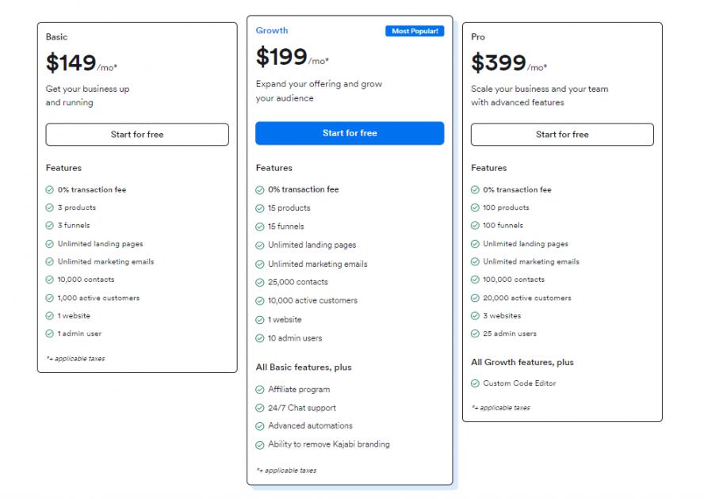Click Start for free under Basic plan
This screenshot has width=704, height=499.
(x=137, y=135)
